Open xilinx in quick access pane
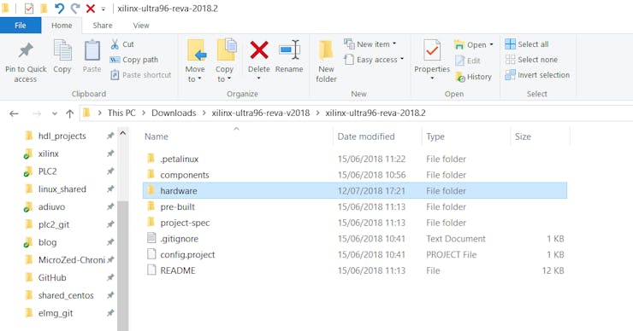Viewport: 633px width, 331px height. pos(49,154)
